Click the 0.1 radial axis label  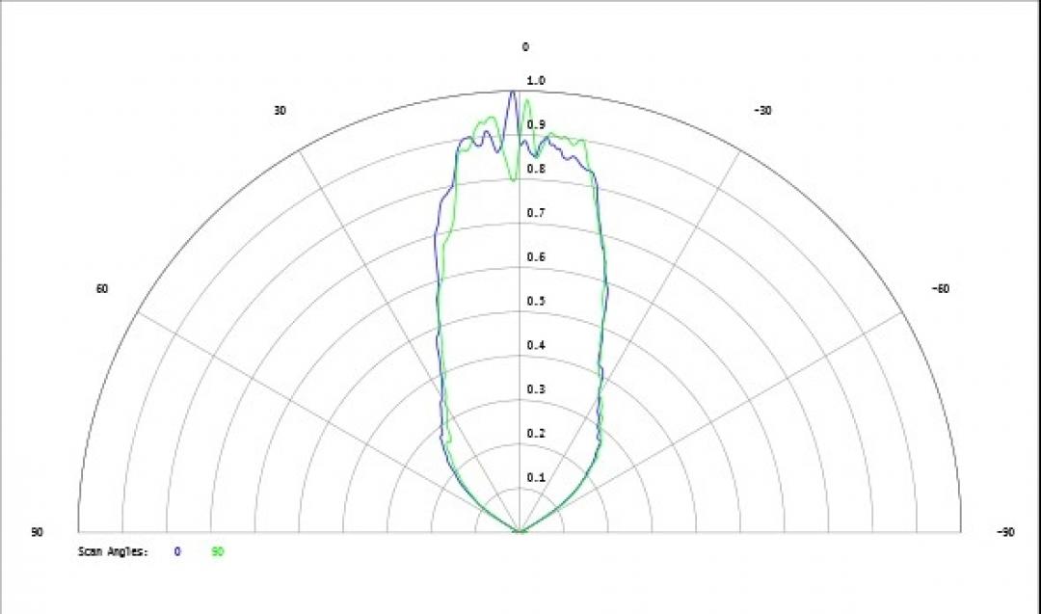pos(536,478)
